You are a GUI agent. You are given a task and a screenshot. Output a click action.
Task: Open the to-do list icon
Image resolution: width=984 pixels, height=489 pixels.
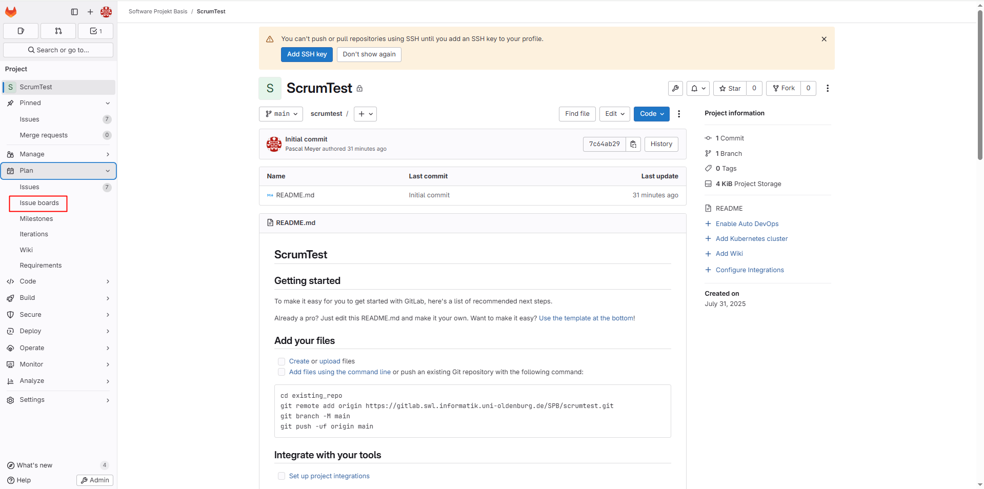point(95,31)
